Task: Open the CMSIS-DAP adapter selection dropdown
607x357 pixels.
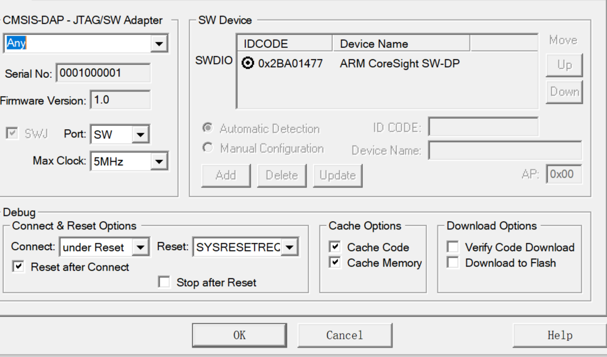Action: [x=159, y=42]
